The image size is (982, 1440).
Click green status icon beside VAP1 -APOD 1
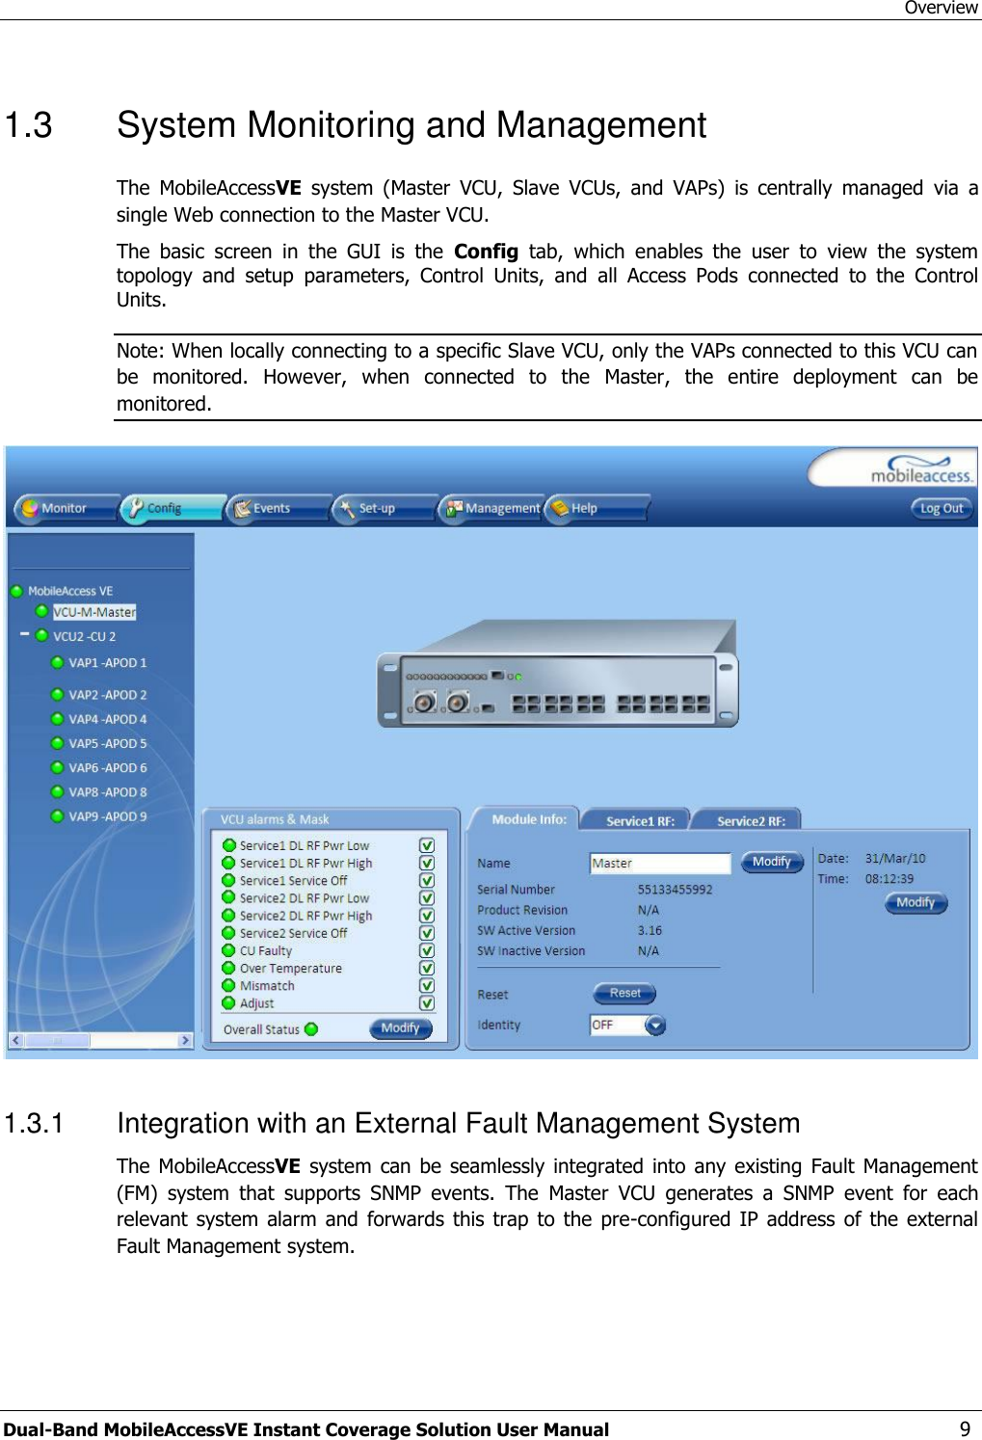coord(57,663)
